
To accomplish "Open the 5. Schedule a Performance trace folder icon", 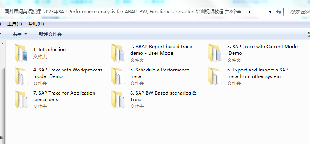I will [118, 76].
